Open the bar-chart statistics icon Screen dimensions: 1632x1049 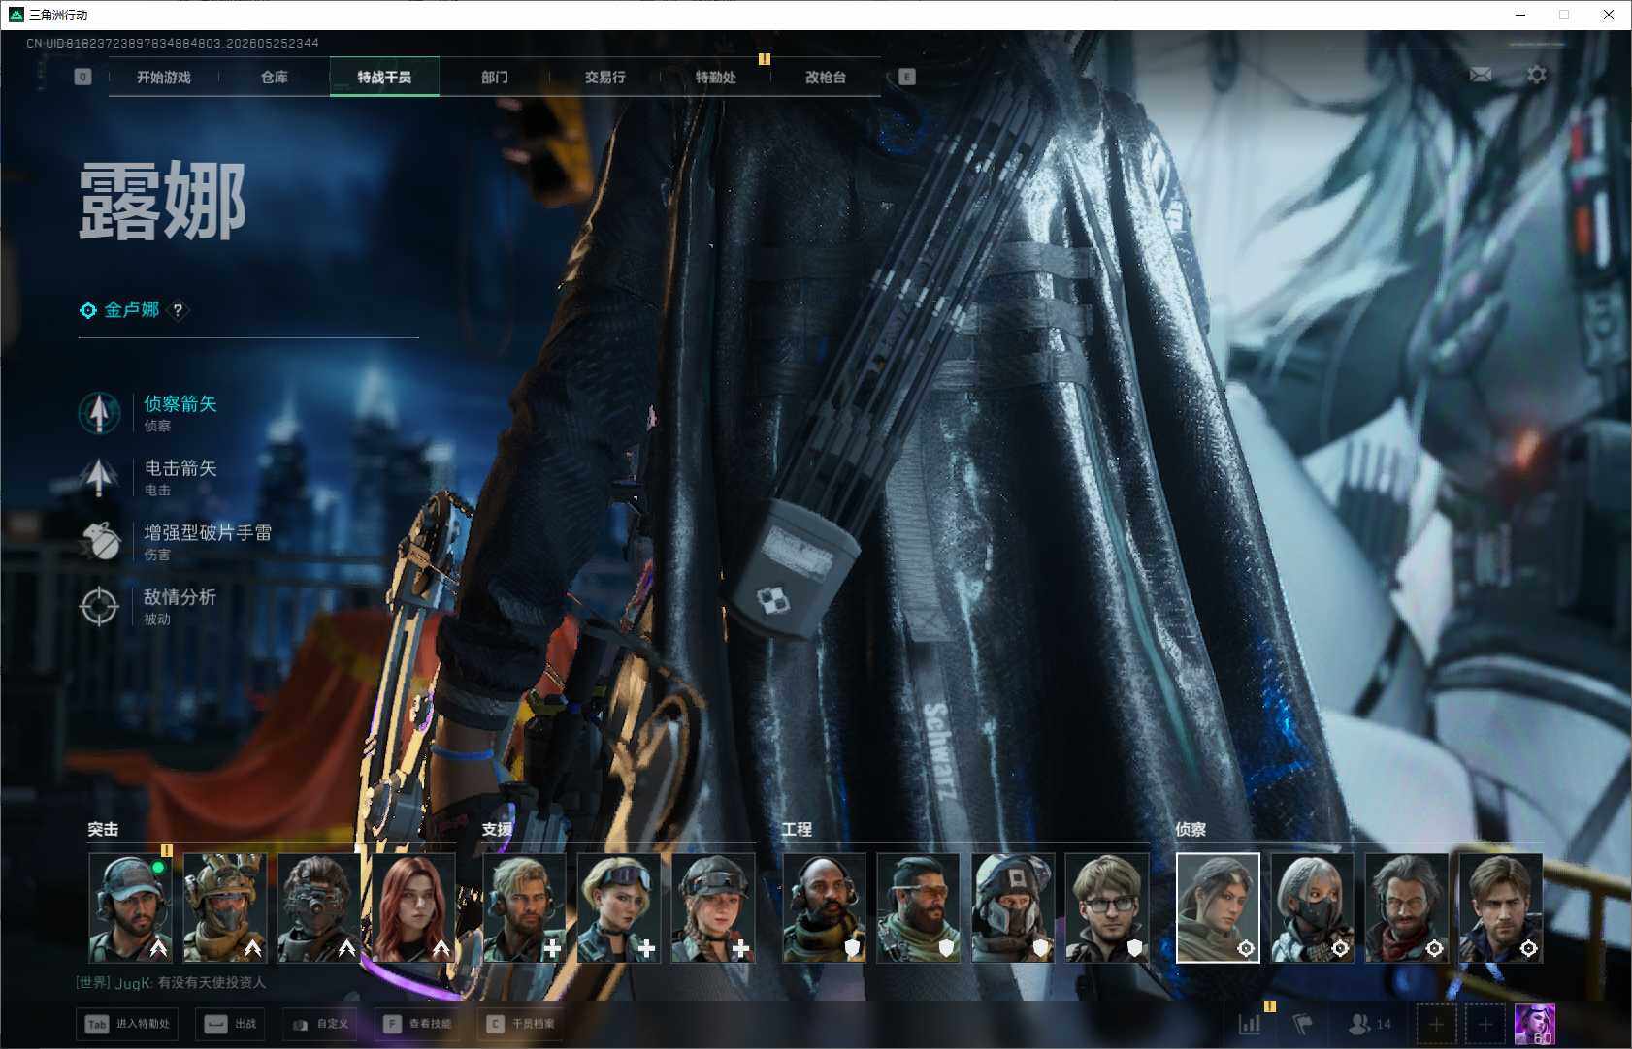[x=1250, y=1024]
